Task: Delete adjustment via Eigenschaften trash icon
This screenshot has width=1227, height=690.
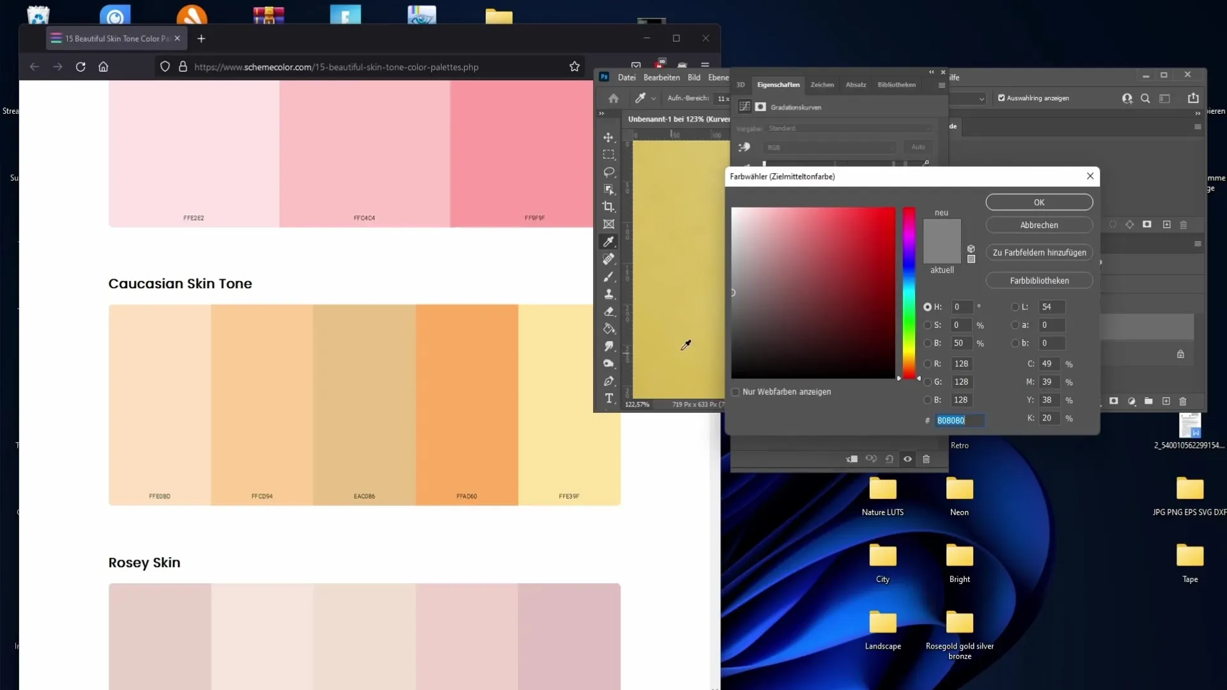Action: [x=926, y=459]
